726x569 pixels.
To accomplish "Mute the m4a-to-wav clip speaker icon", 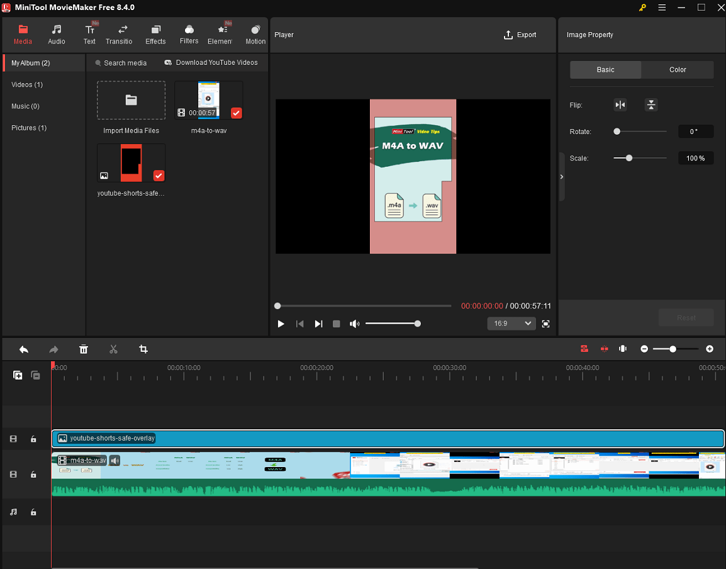I will point(114,460).
